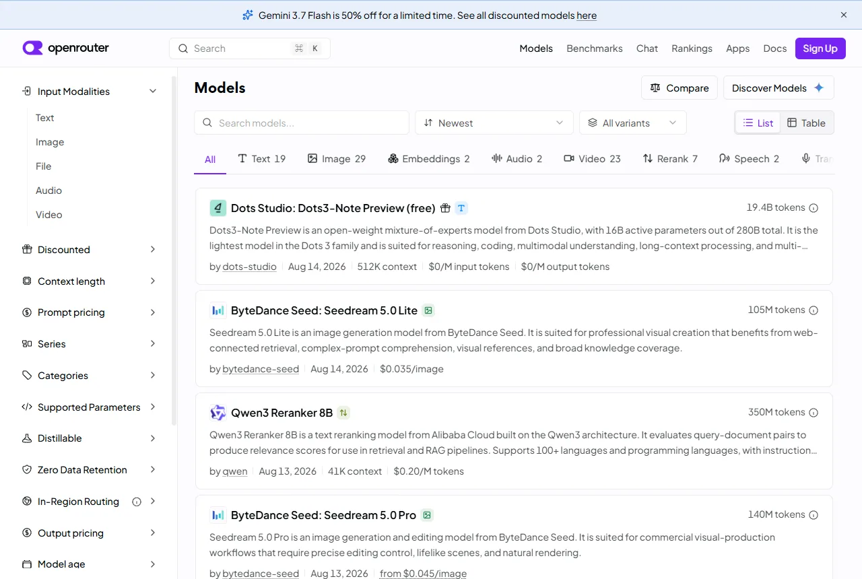Click the OpenRouter logo
862x579 pixels.
pyautogui.click(x=65, y=48)
